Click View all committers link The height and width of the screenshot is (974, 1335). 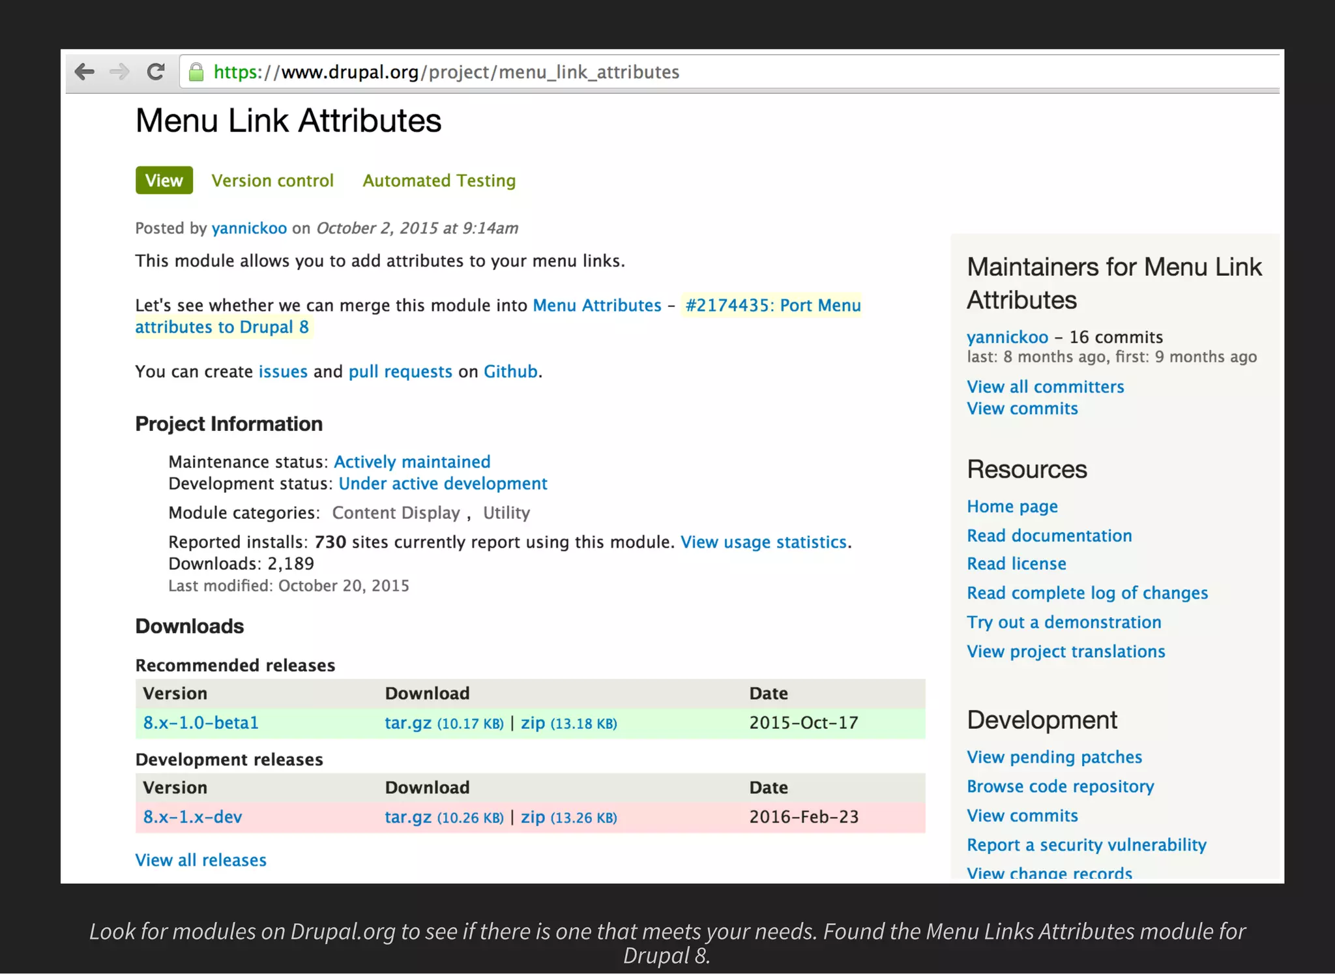coord(1046,387)
